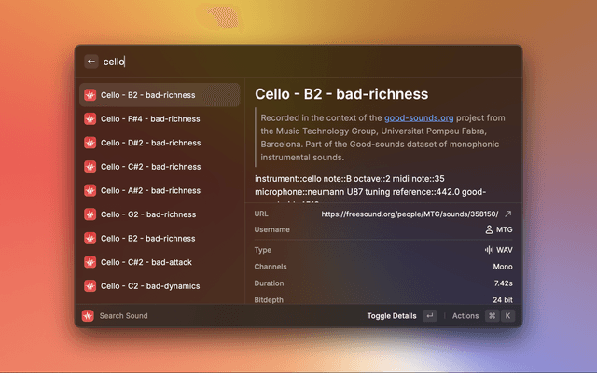The height and width of the screenshot is (373, 597).
Task: Click the sound icon for Cello - C#2 - bad-attack
Action: click(x=90, y=263)
